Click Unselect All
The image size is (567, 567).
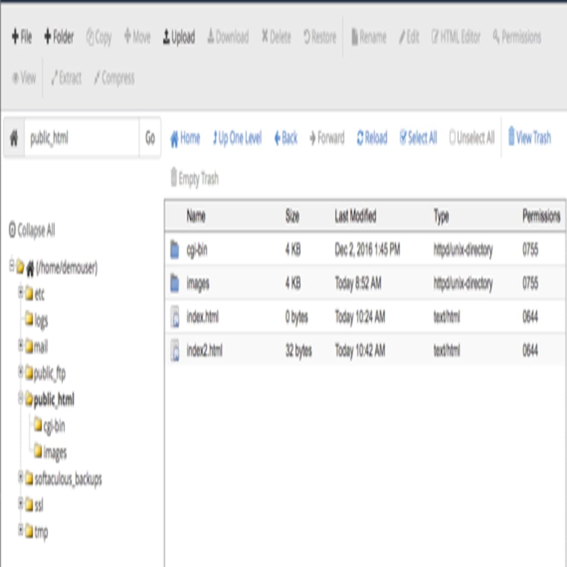(472, 138)
